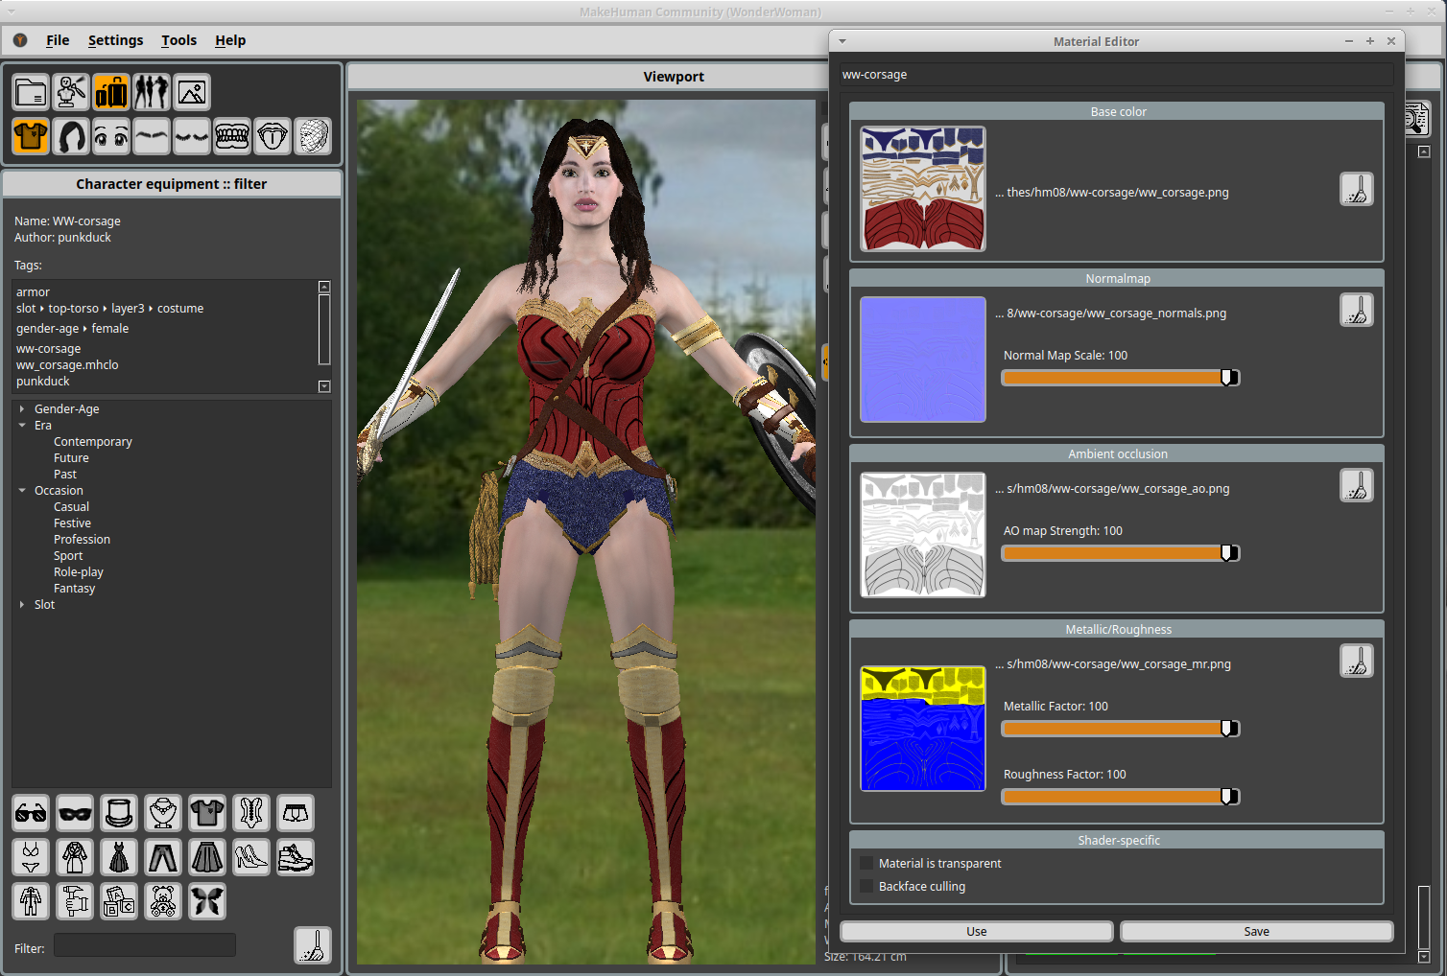The image size is (1447, 976).
Task: Expand the Gender-Age tree node
Action: click(x=22, y=409)
